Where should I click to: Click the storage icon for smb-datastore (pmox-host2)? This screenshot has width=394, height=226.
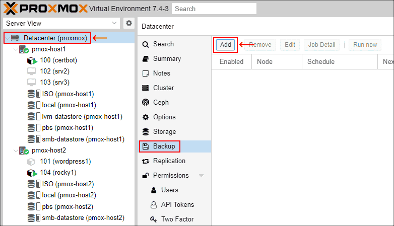34,218
